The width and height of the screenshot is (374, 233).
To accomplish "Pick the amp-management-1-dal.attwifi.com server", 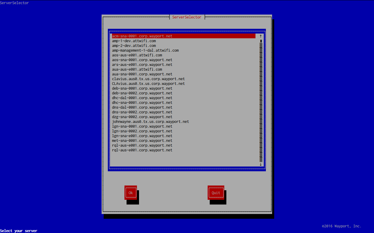I will point(145,50).
